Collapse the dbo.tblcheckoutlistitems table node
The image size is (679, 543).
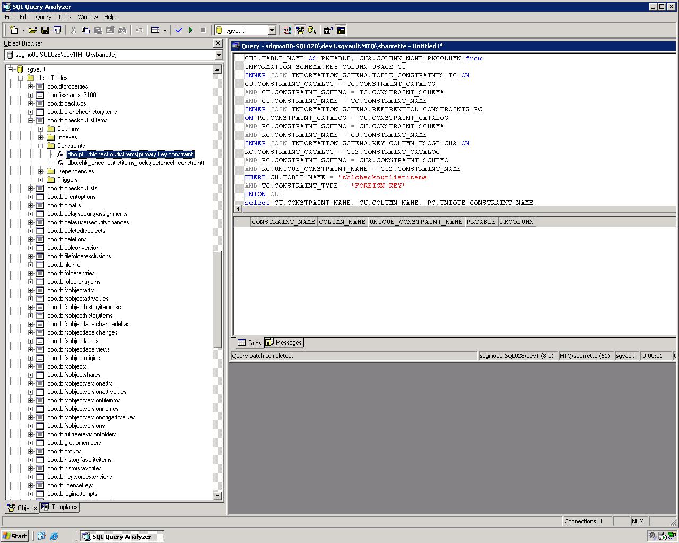(30, 120)
